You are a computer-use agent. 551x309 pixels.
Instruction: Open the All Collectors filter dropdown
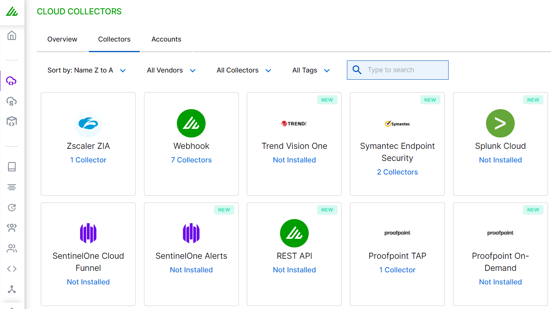pyautogui.click(x=244, y=70)
